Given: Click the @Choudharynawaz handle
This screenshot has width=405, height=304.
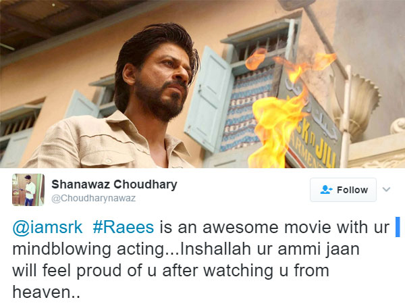Looking at the screenshot, I should [x=94, y=198].
